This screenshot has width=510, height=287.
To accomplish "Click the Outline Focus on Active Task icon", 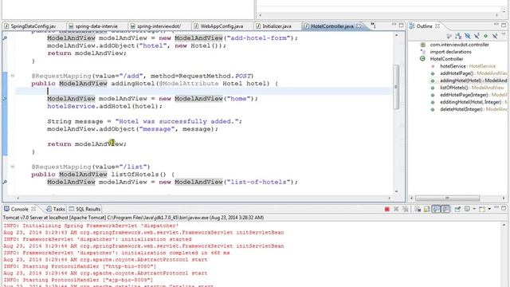I will point(449,36).
